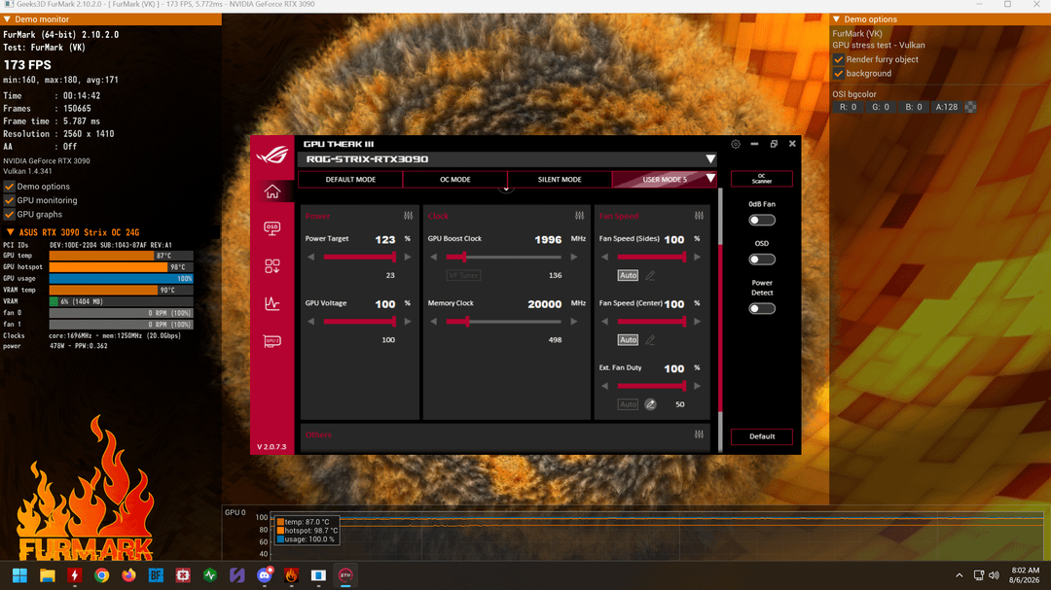Uncheck Render furry object checkbox

click(x=839, y=59)
